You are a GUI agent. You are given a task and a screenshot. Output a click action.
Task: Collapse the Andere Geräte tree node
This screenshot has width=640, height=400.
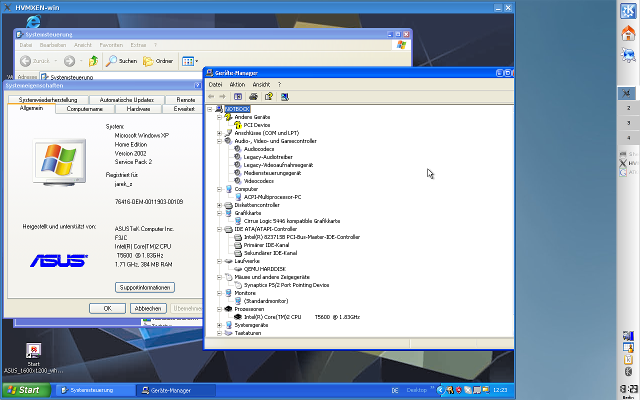(219, 117)
